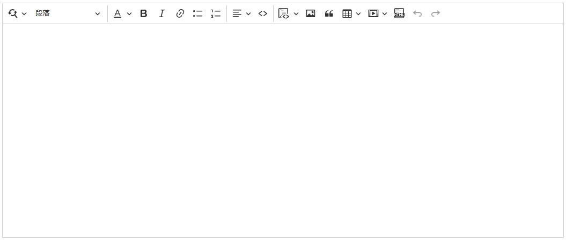Open the 段落 paragraph style dropdown

tap(68, 14)
